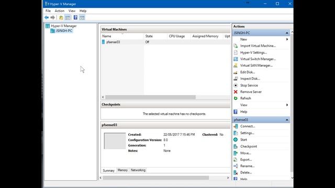Sort by the CPU Usage column header
This screenshot has width=335, height=188.
coord(179,36)
